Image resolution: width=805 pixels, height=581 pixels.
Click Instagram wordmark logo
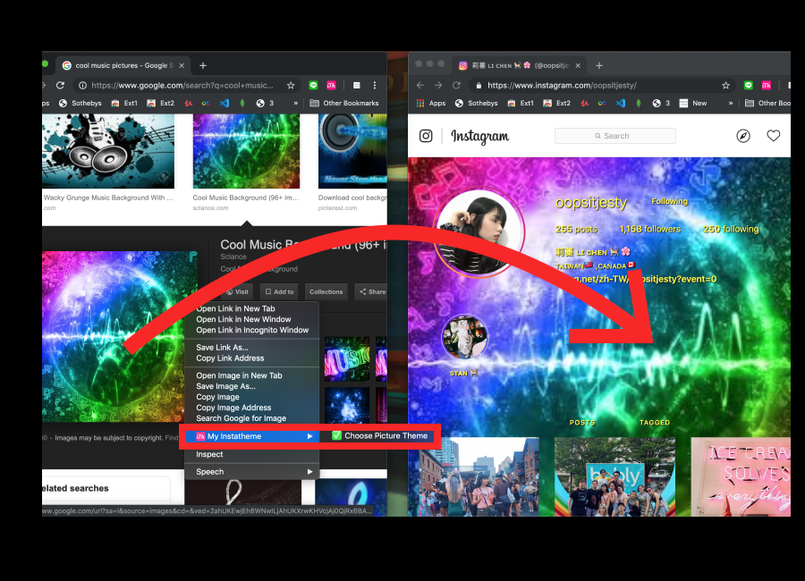tap(480, 137)
